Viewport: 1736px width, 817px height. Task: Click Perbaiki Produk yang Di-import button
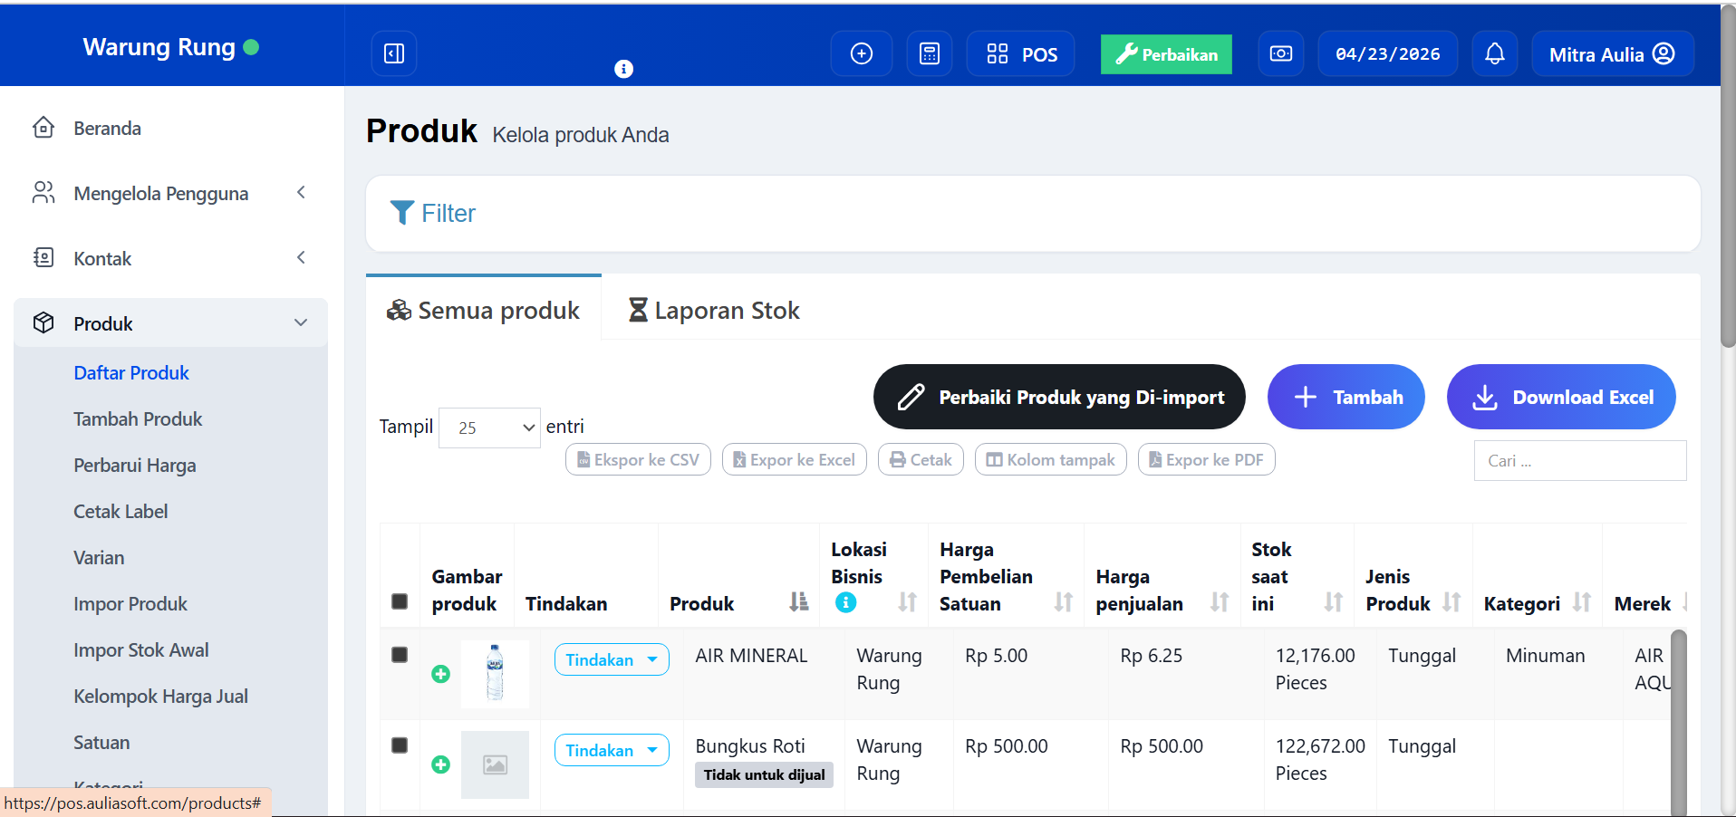click(1058, 397)
